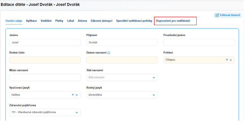Clear the Pohlaví selection with the X icon

pyautogui.click(x=227, y=60)
